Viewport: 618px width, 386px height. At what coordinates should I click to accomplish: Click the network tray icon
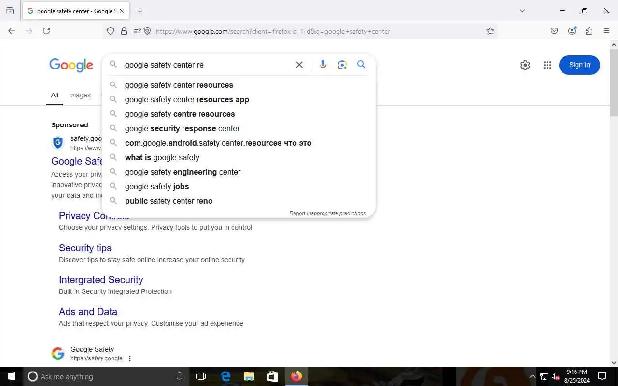(544, 376)
